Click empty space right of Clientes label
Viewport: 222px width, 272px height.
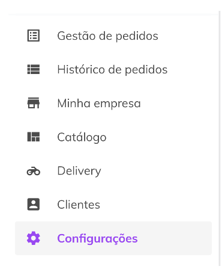click(x=156, y=205)
